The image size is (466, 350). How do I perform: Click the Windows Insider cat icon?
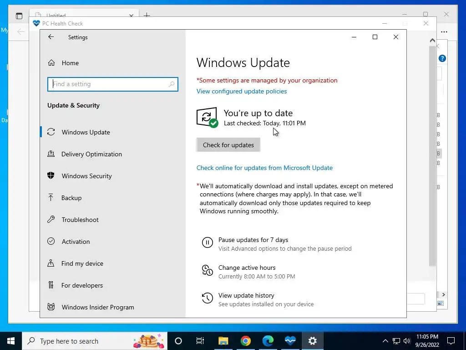click(51, 307)
